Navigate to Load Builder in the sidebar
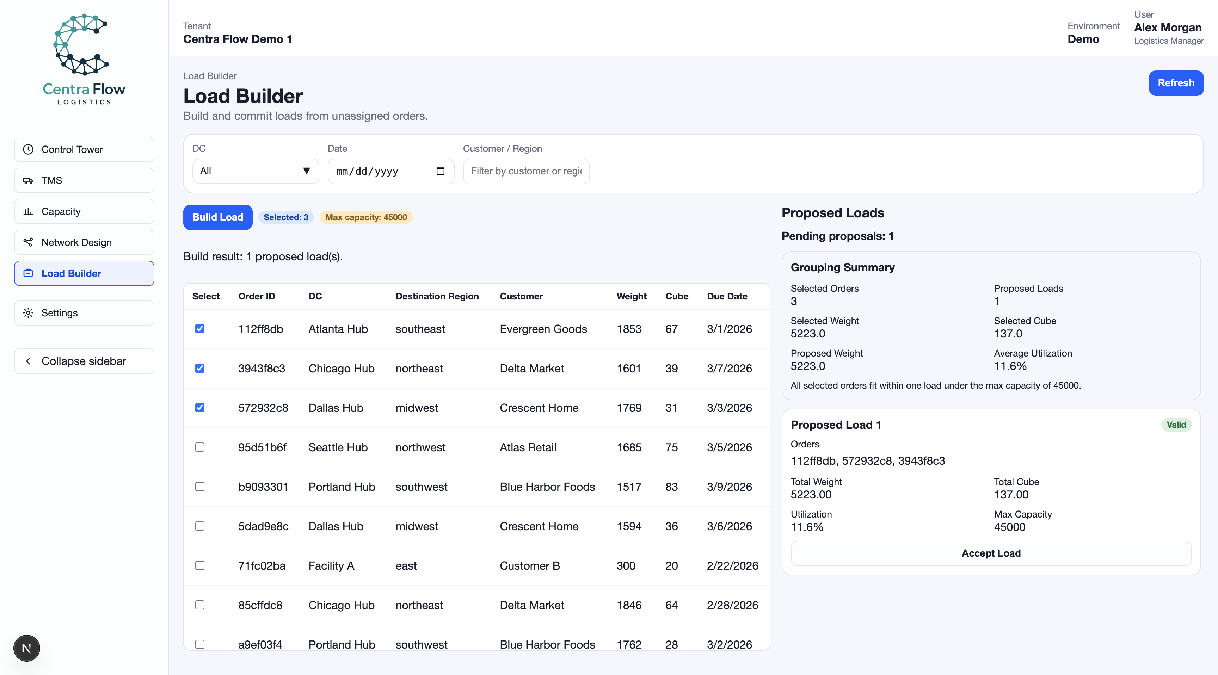This screenshot has width=1218, height=675. (71, 273)
